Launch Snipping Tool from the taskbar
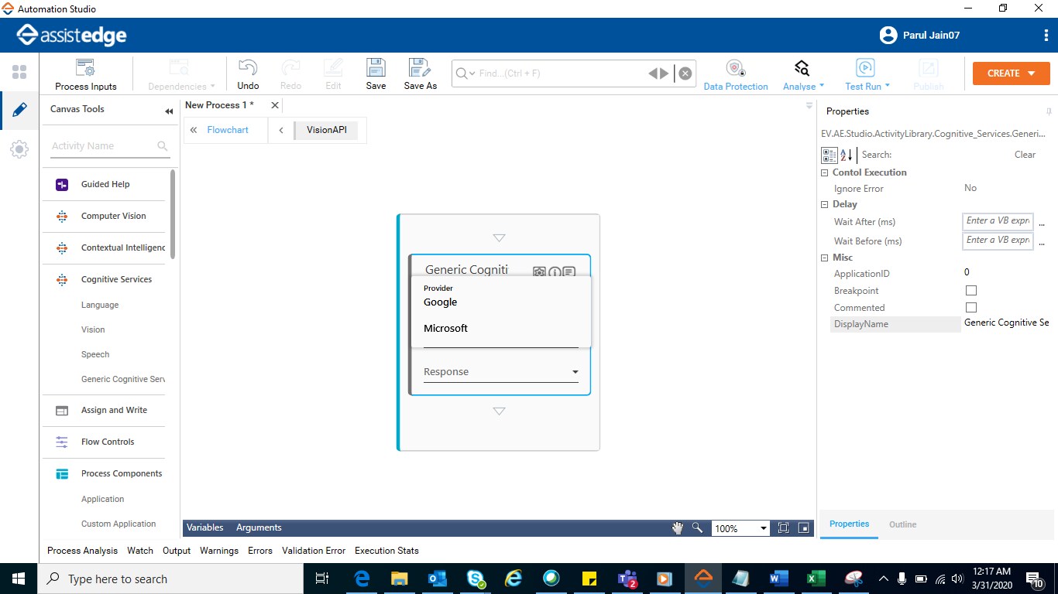The width and height of the screenshot is (1058, 594). click(853, 579)
